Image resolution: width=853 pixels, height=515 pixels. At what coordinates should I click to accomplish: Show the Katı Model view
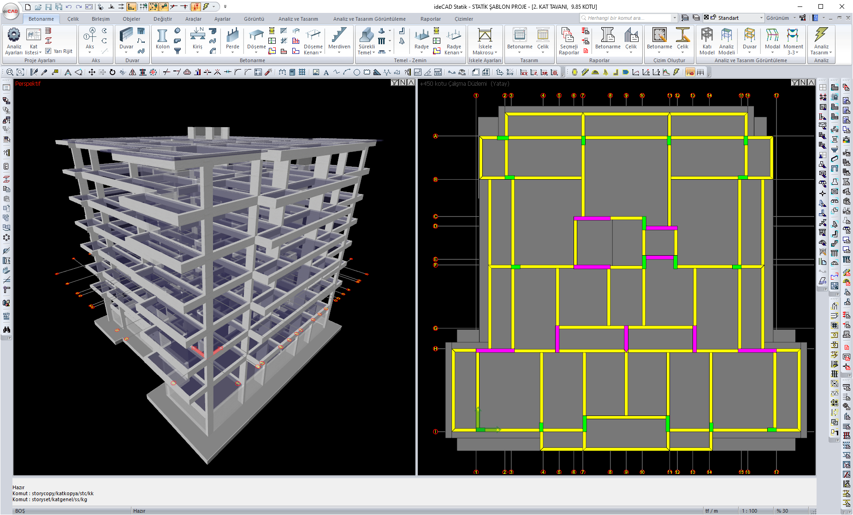click(707, 41)
